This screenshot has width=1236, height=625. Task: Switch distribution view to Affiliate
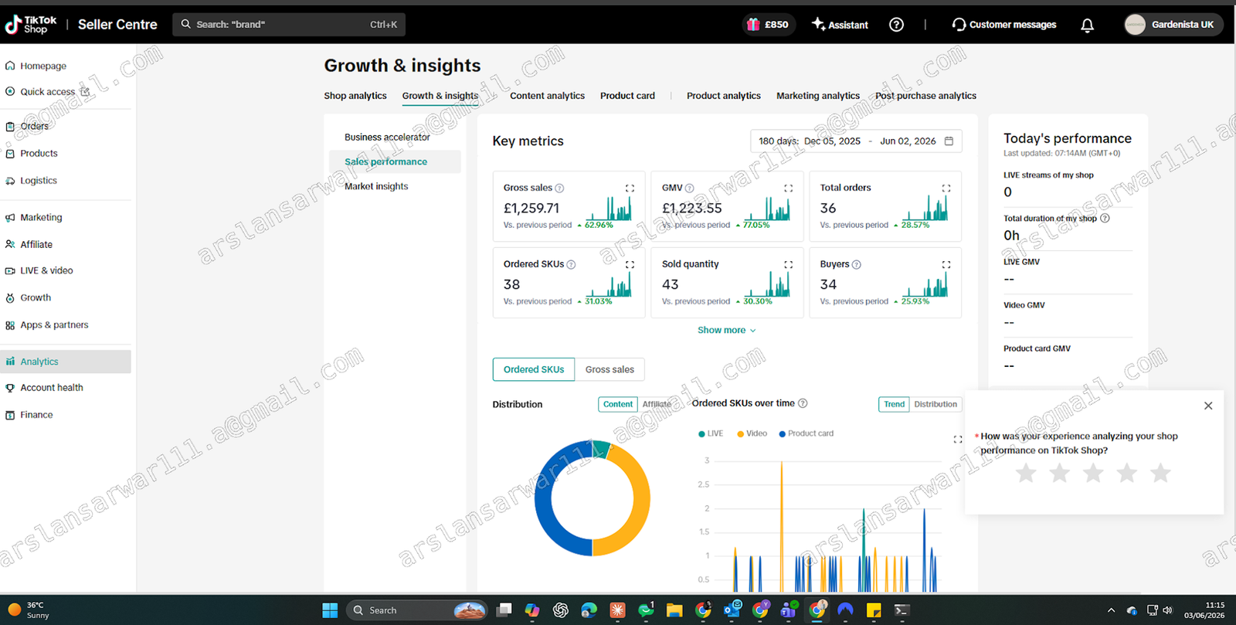657,404
